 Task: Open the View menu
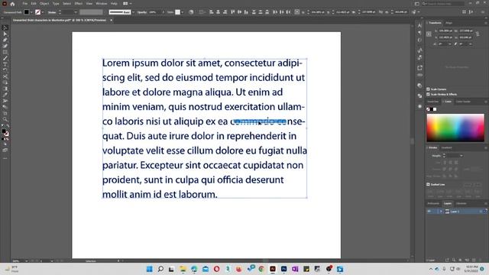tap(89, 4)
